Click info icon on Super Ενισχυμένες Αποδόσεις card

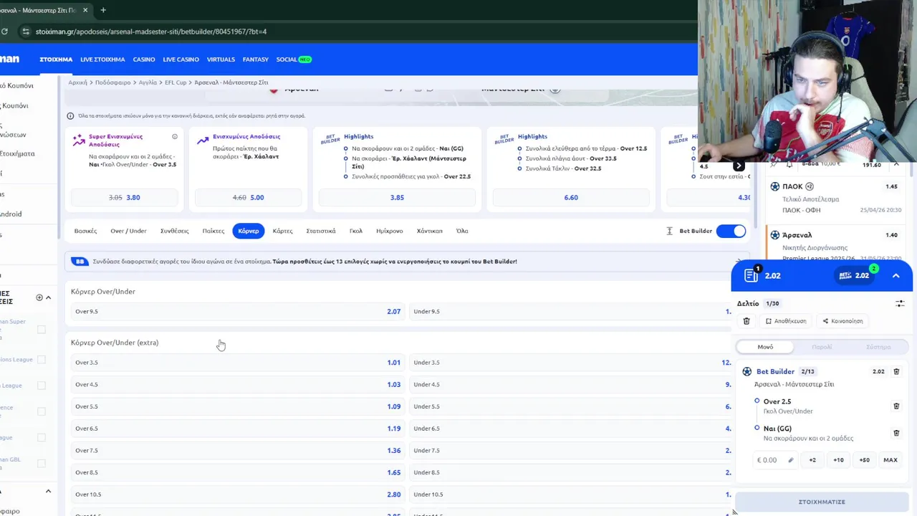[175, 136]
